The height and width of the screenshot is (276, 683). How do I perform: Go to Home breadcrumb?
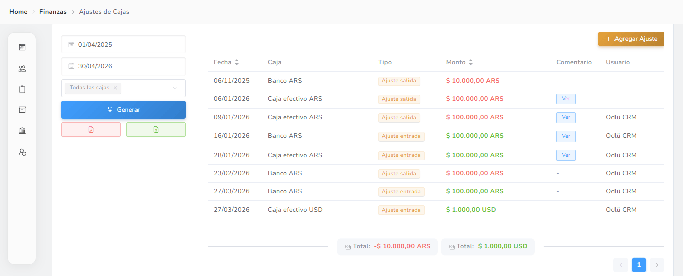click(18, 11)
